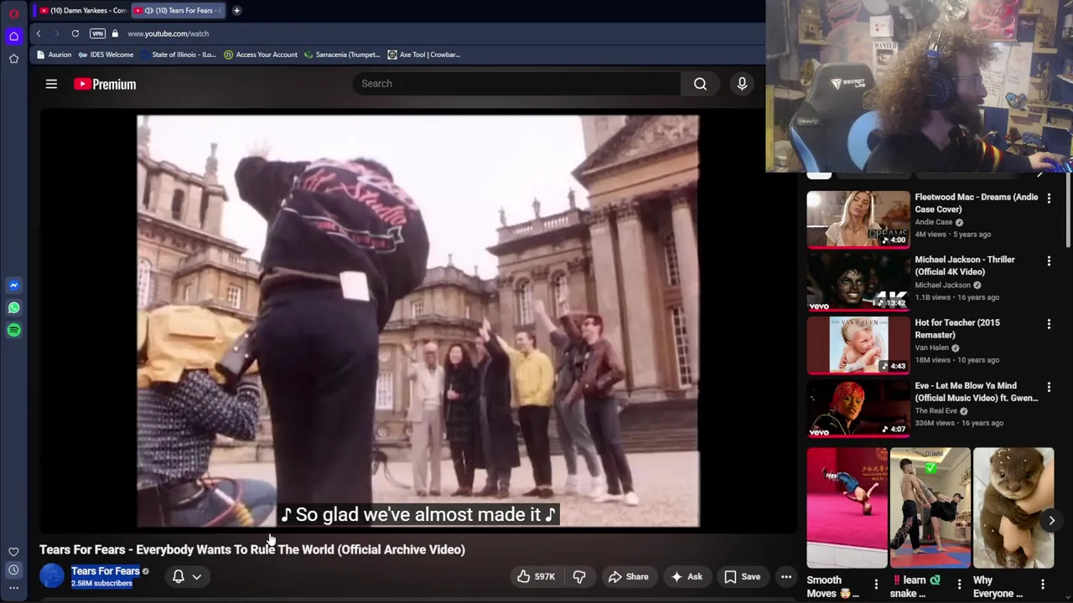Open the Opera menu logo
The width and height of the screenshot is (1073, 603).
tap(13, 13)
